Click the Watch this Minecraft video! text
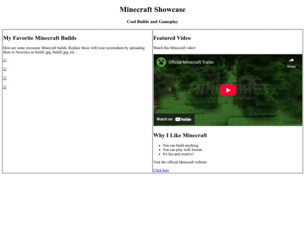The image size is (305, 229). 175,48
